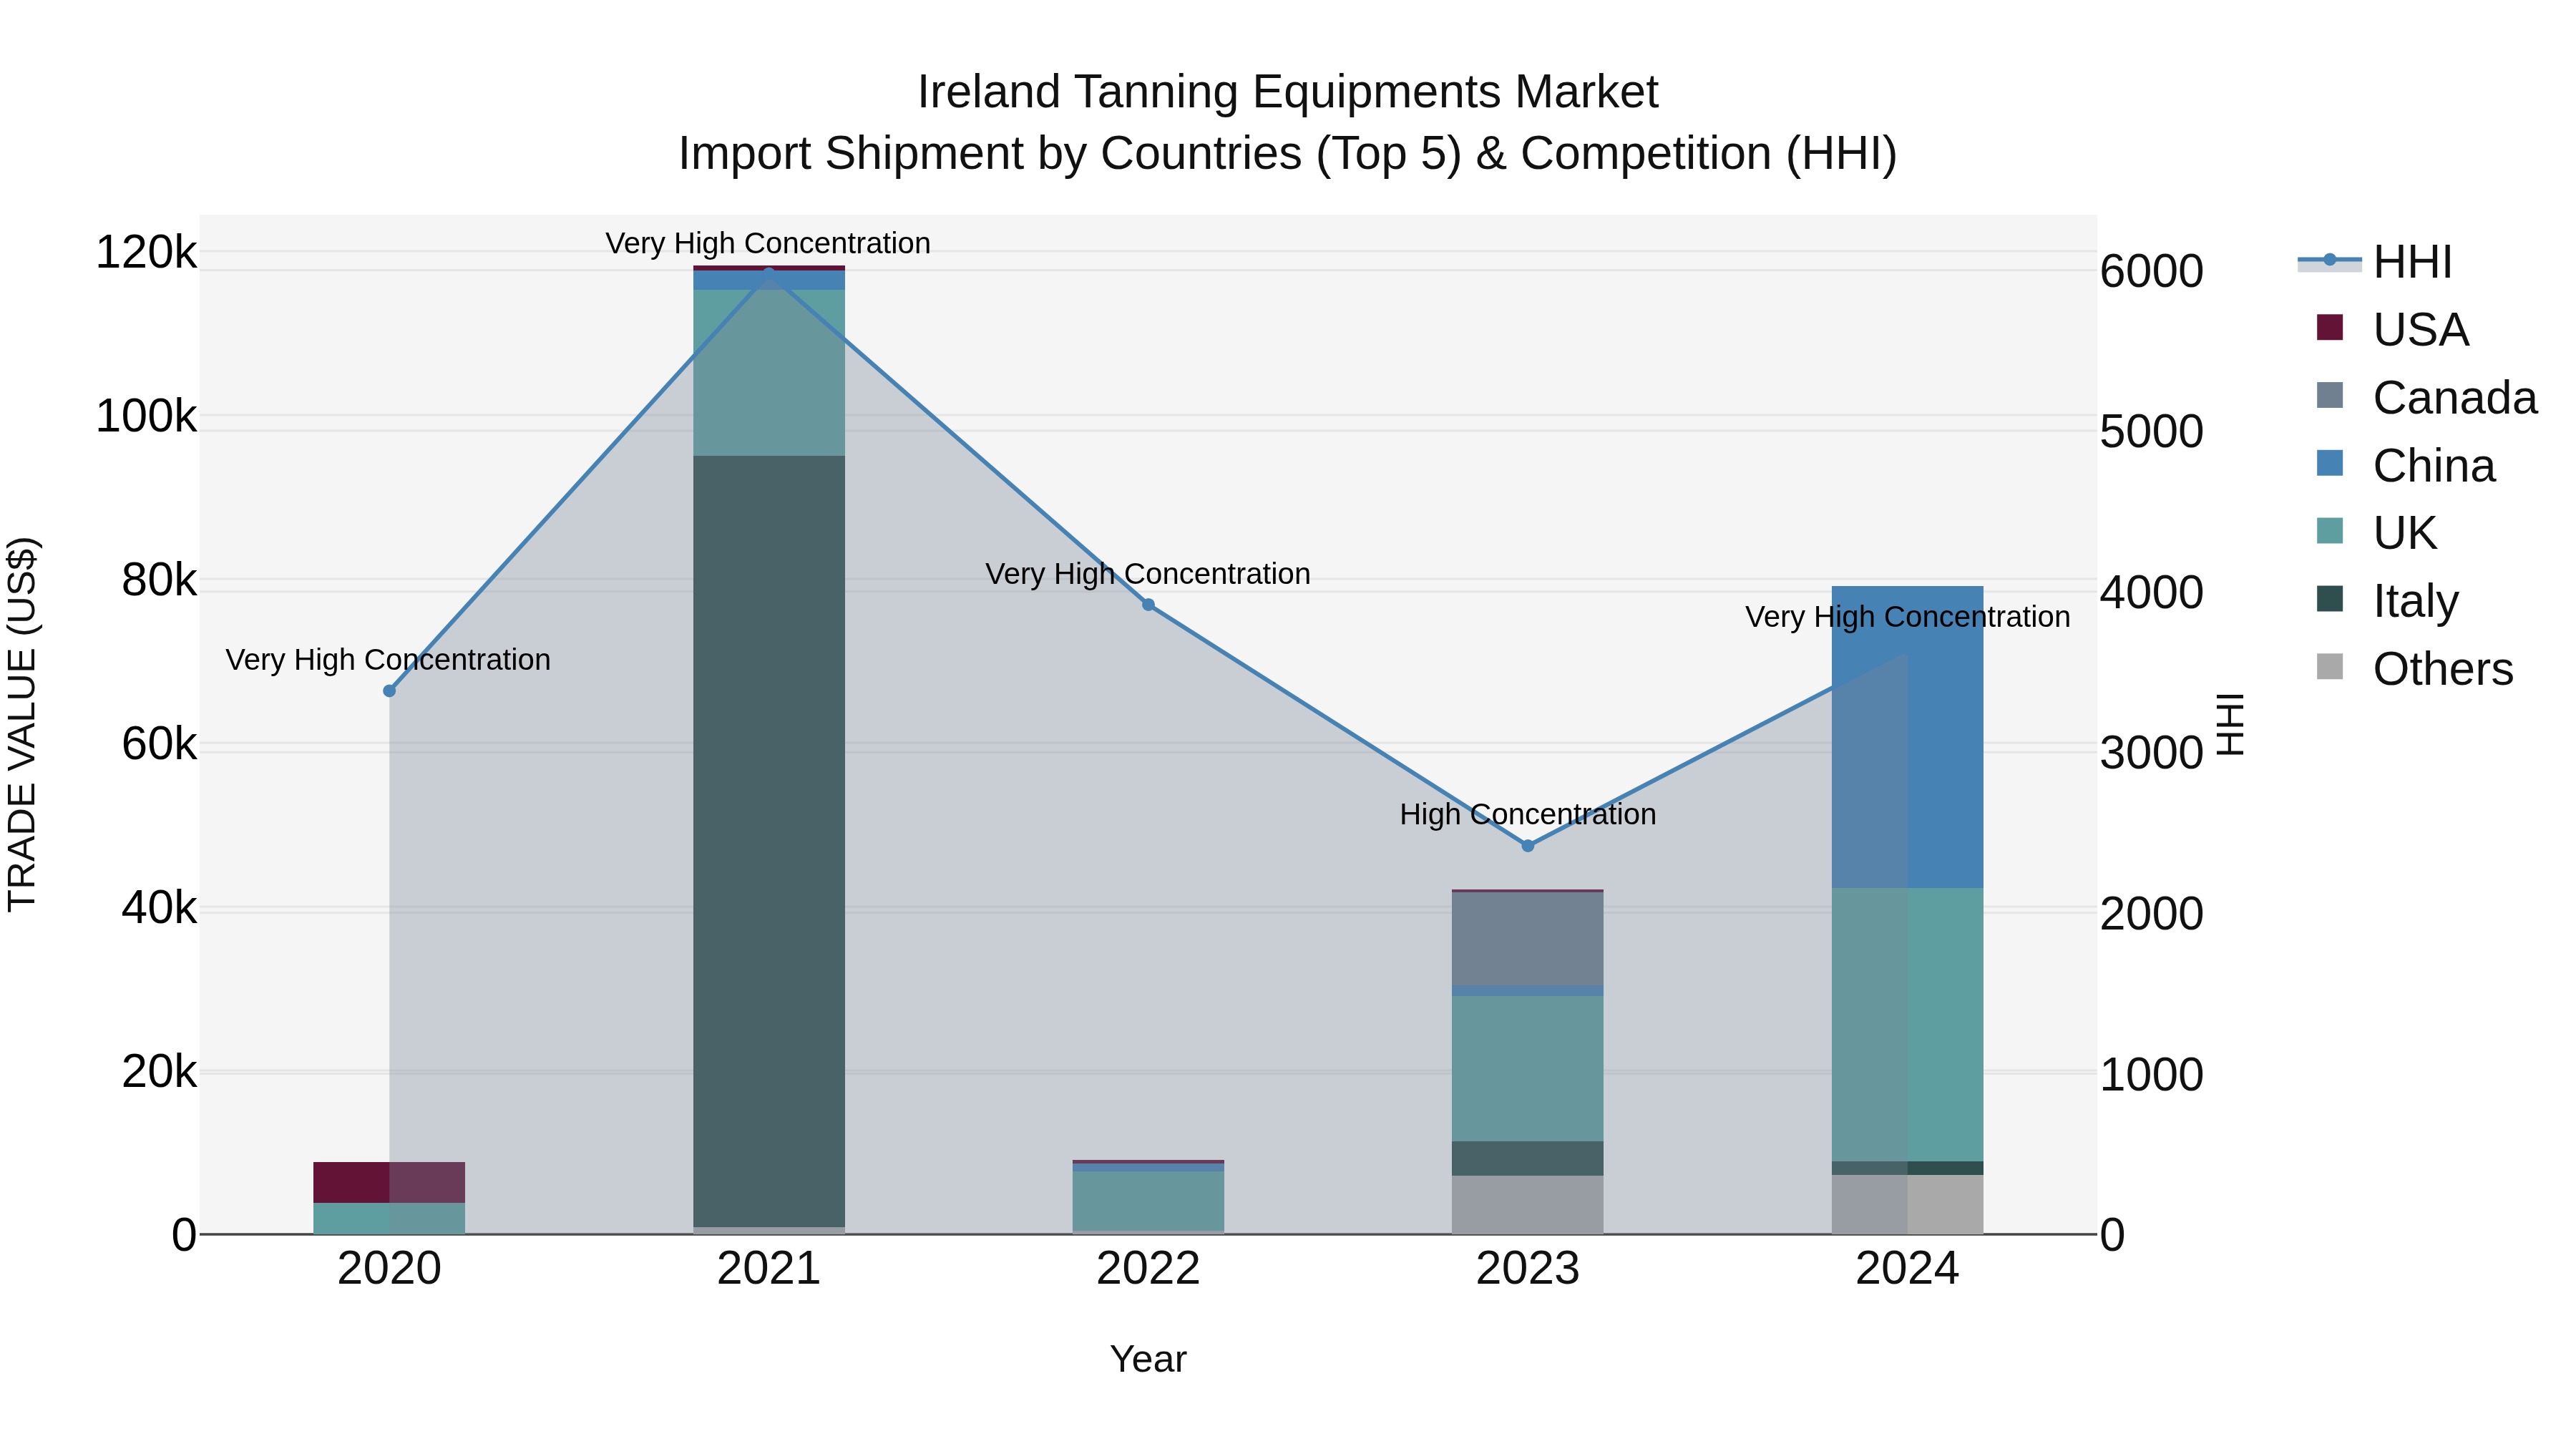Click the Italy segment of 2021 bar

pos(769,841)
